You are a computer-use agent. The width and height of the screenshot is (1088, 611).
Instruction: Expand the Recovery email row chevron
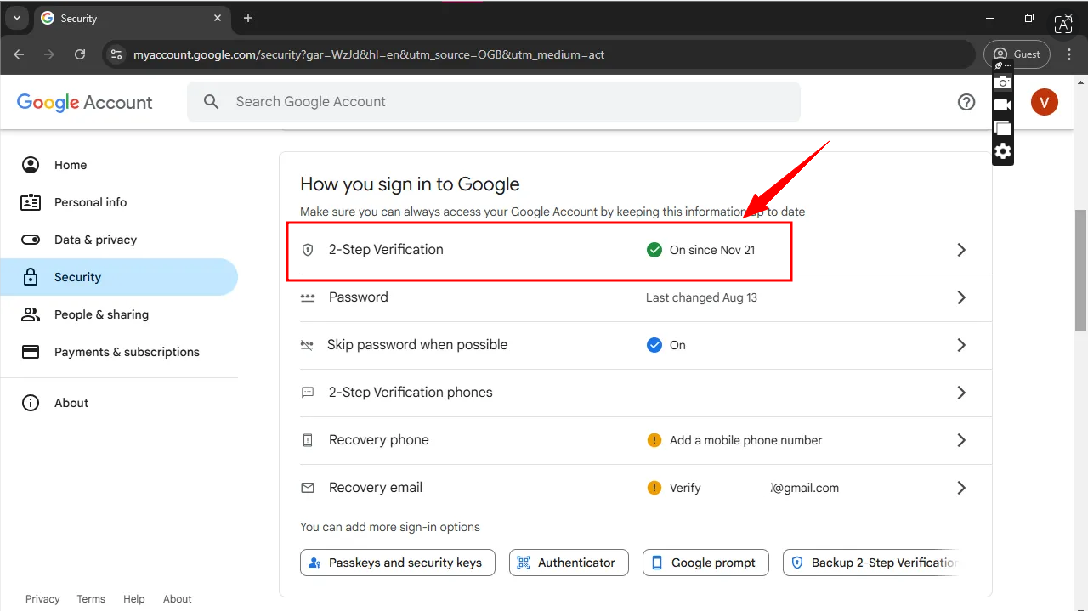coord(961,488)
